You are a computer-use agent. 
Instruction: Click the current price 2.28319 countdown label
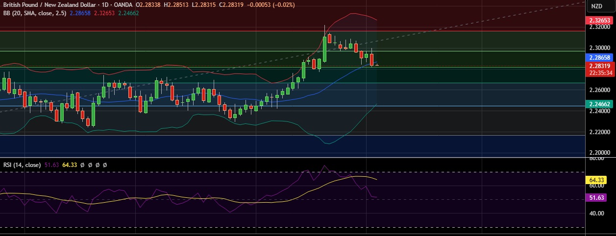(x=599, y=69)
